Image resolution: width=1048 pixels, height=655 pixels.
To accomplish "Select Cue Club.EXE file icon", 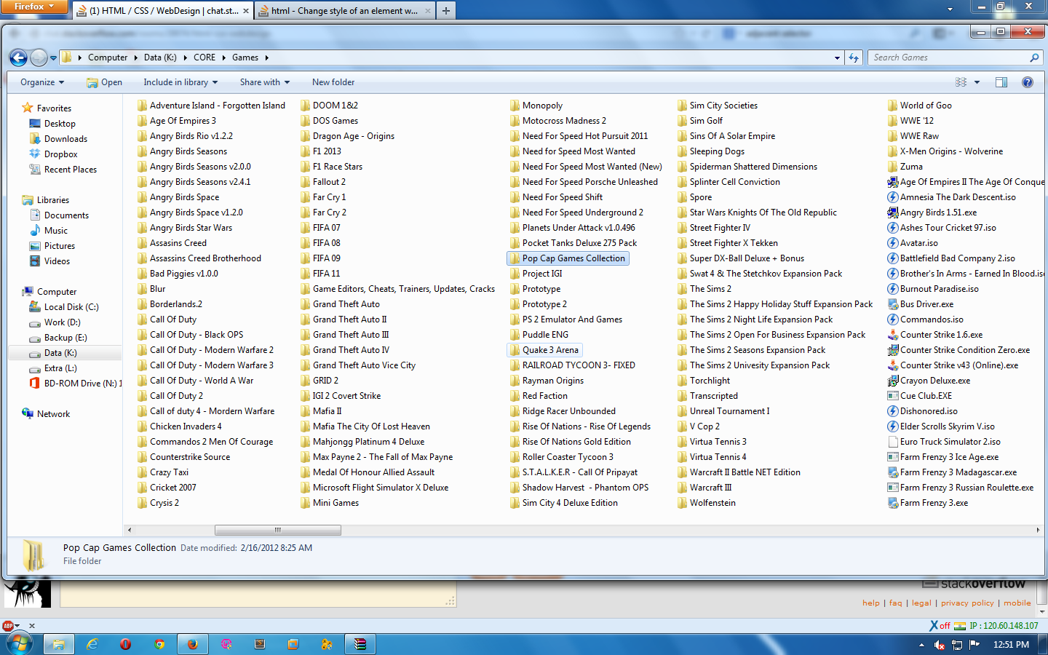I will click(x=893, y=396).
